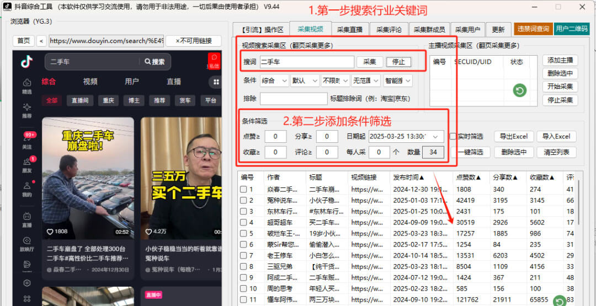Tick the checkbox for row 4 超哥超车
The width and height of the screenshot is (596, 306).
pos(243,222)
